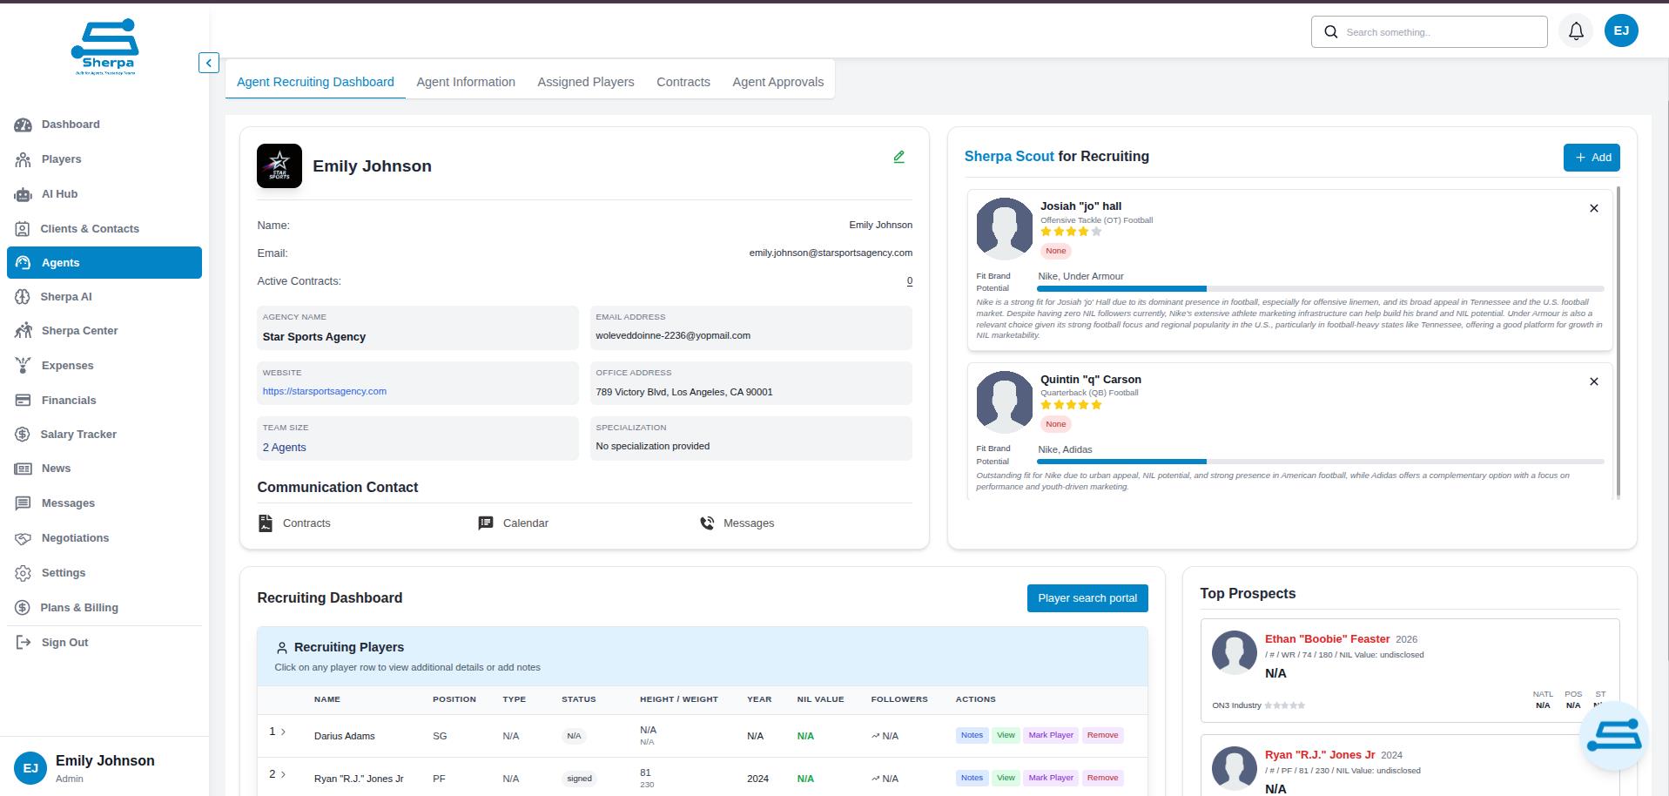Click Quintin Carson's fit brand potential bar
This screenshot has width=1669, height=796.
1319,461
